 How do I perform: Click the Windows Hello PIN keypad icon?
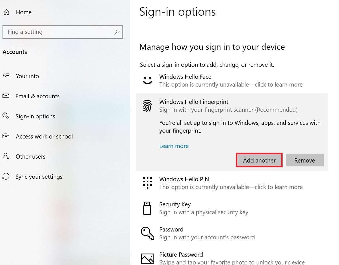pyautogui.click(x=147, y=183)
